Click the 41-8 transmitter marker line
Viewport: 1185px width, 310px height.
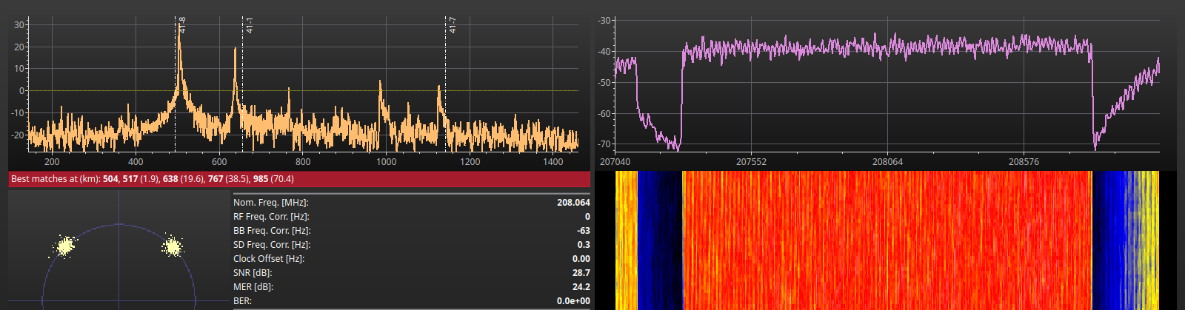pos(176,85)
